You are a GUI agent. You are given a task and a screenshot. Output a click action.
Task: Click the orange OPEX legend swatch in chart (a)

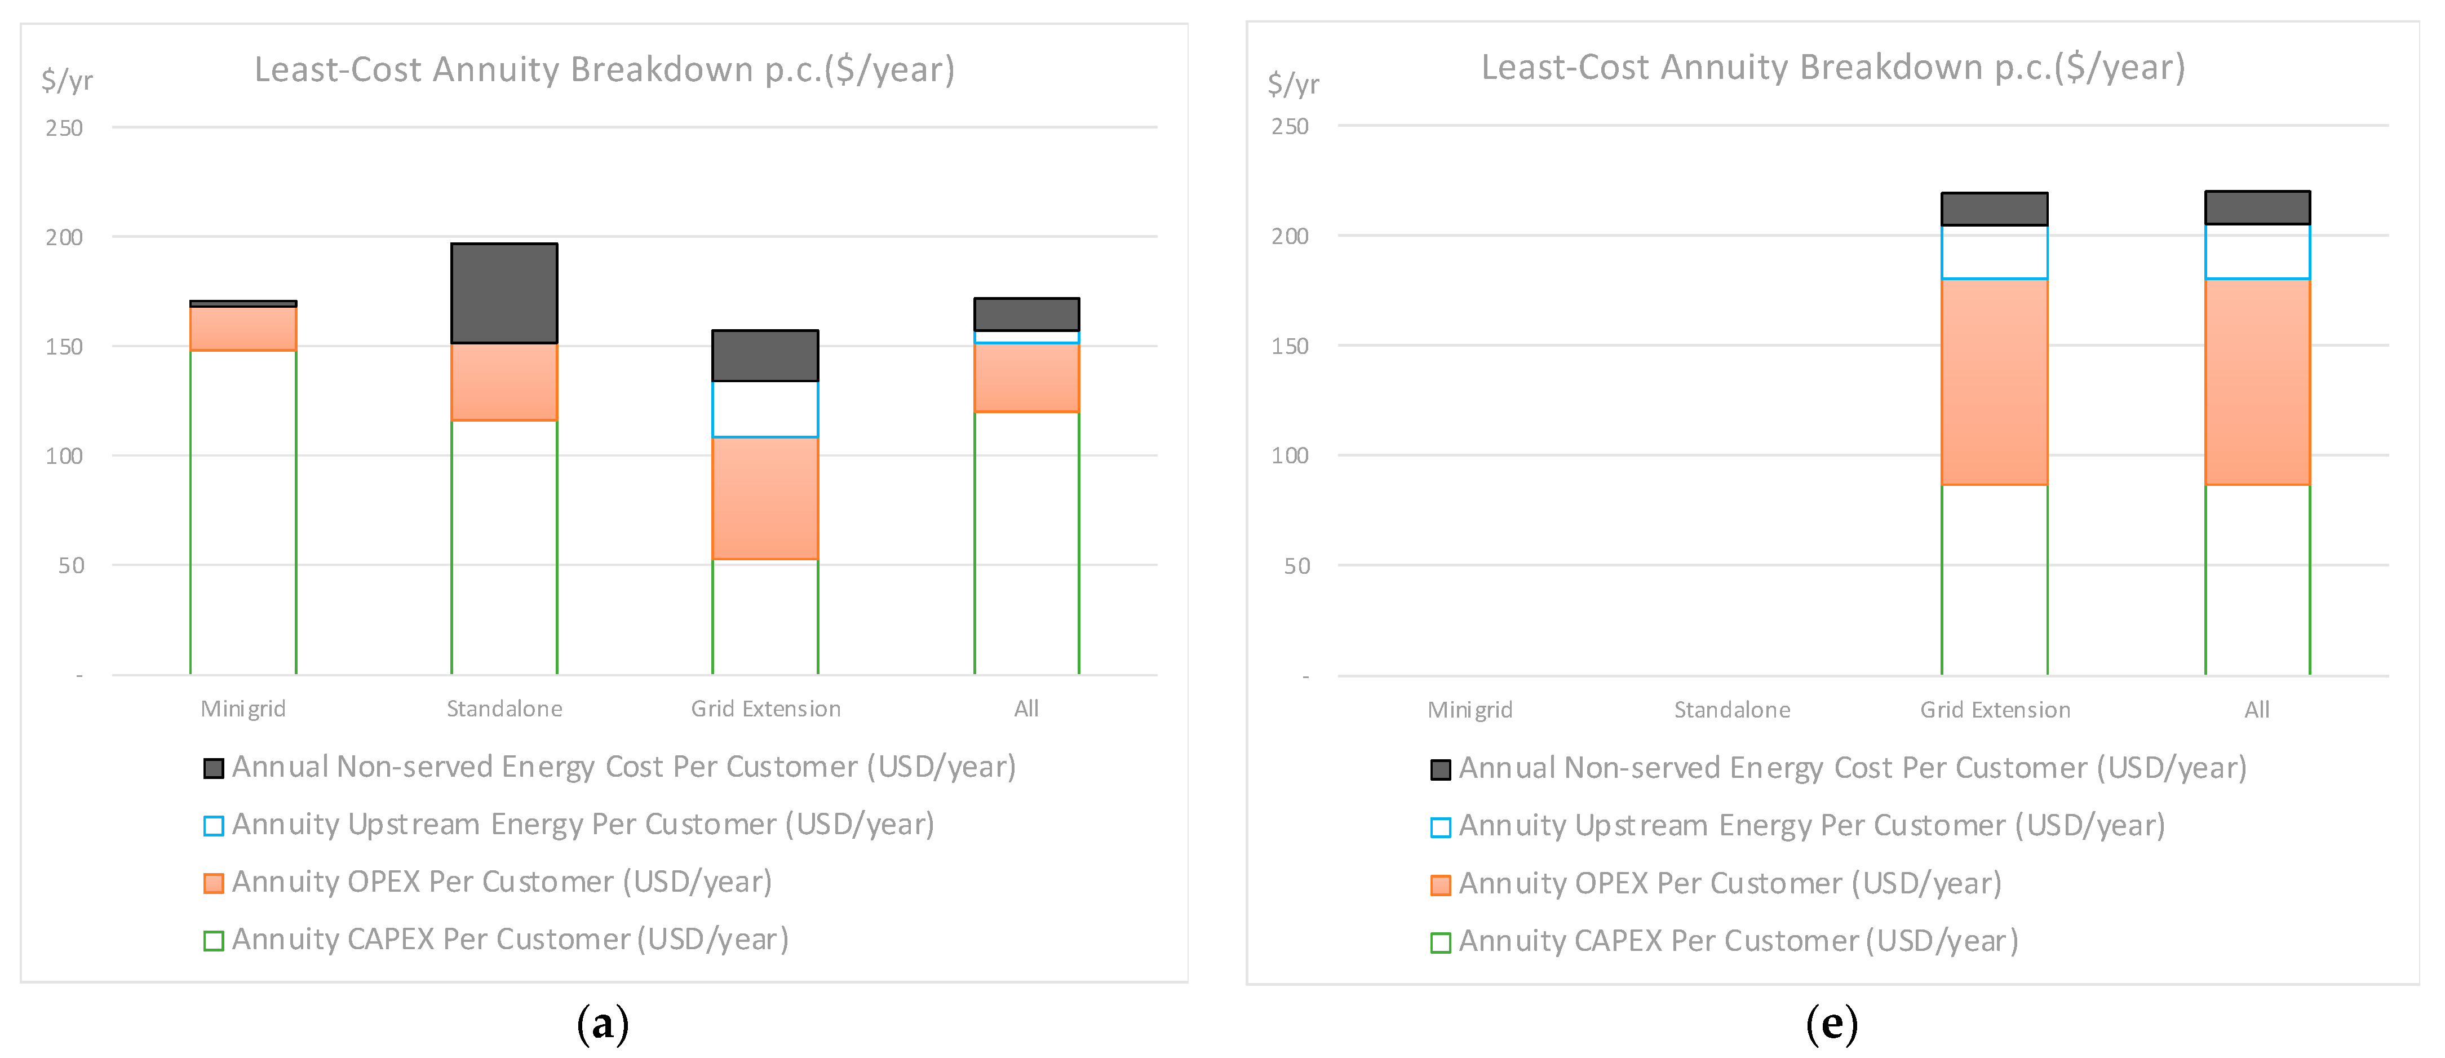click(214, 883)
